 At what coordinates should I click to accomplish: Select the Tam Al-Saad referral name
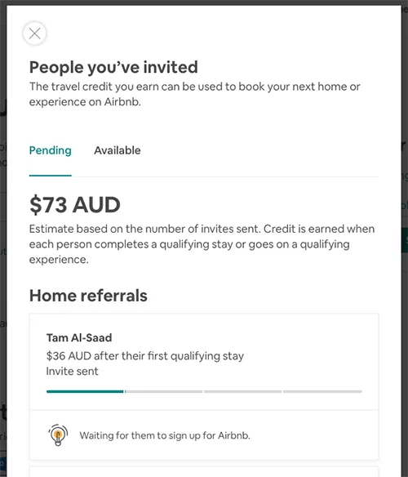pos(79,337)
